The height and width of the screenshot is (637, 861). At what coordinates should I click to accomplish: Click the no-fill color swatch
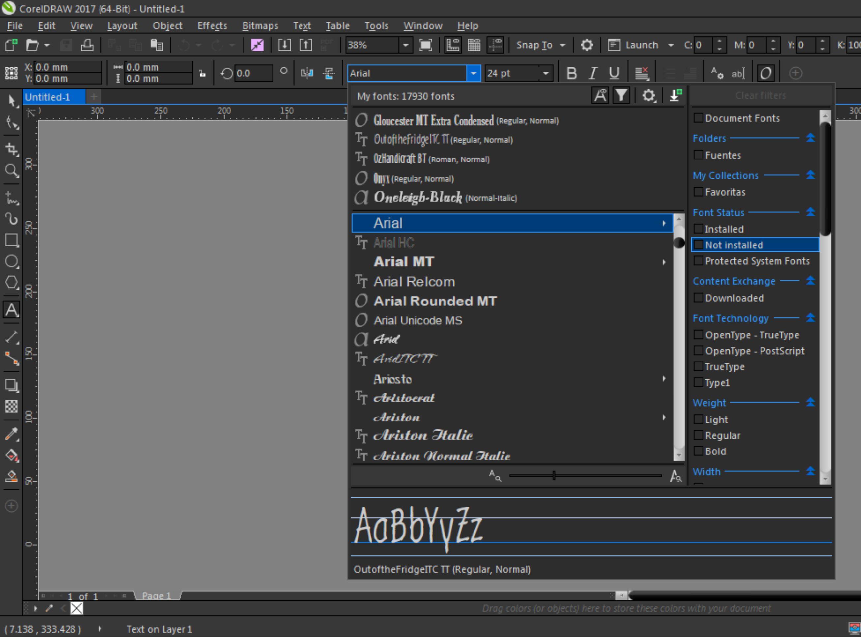[x=76, y=608]
